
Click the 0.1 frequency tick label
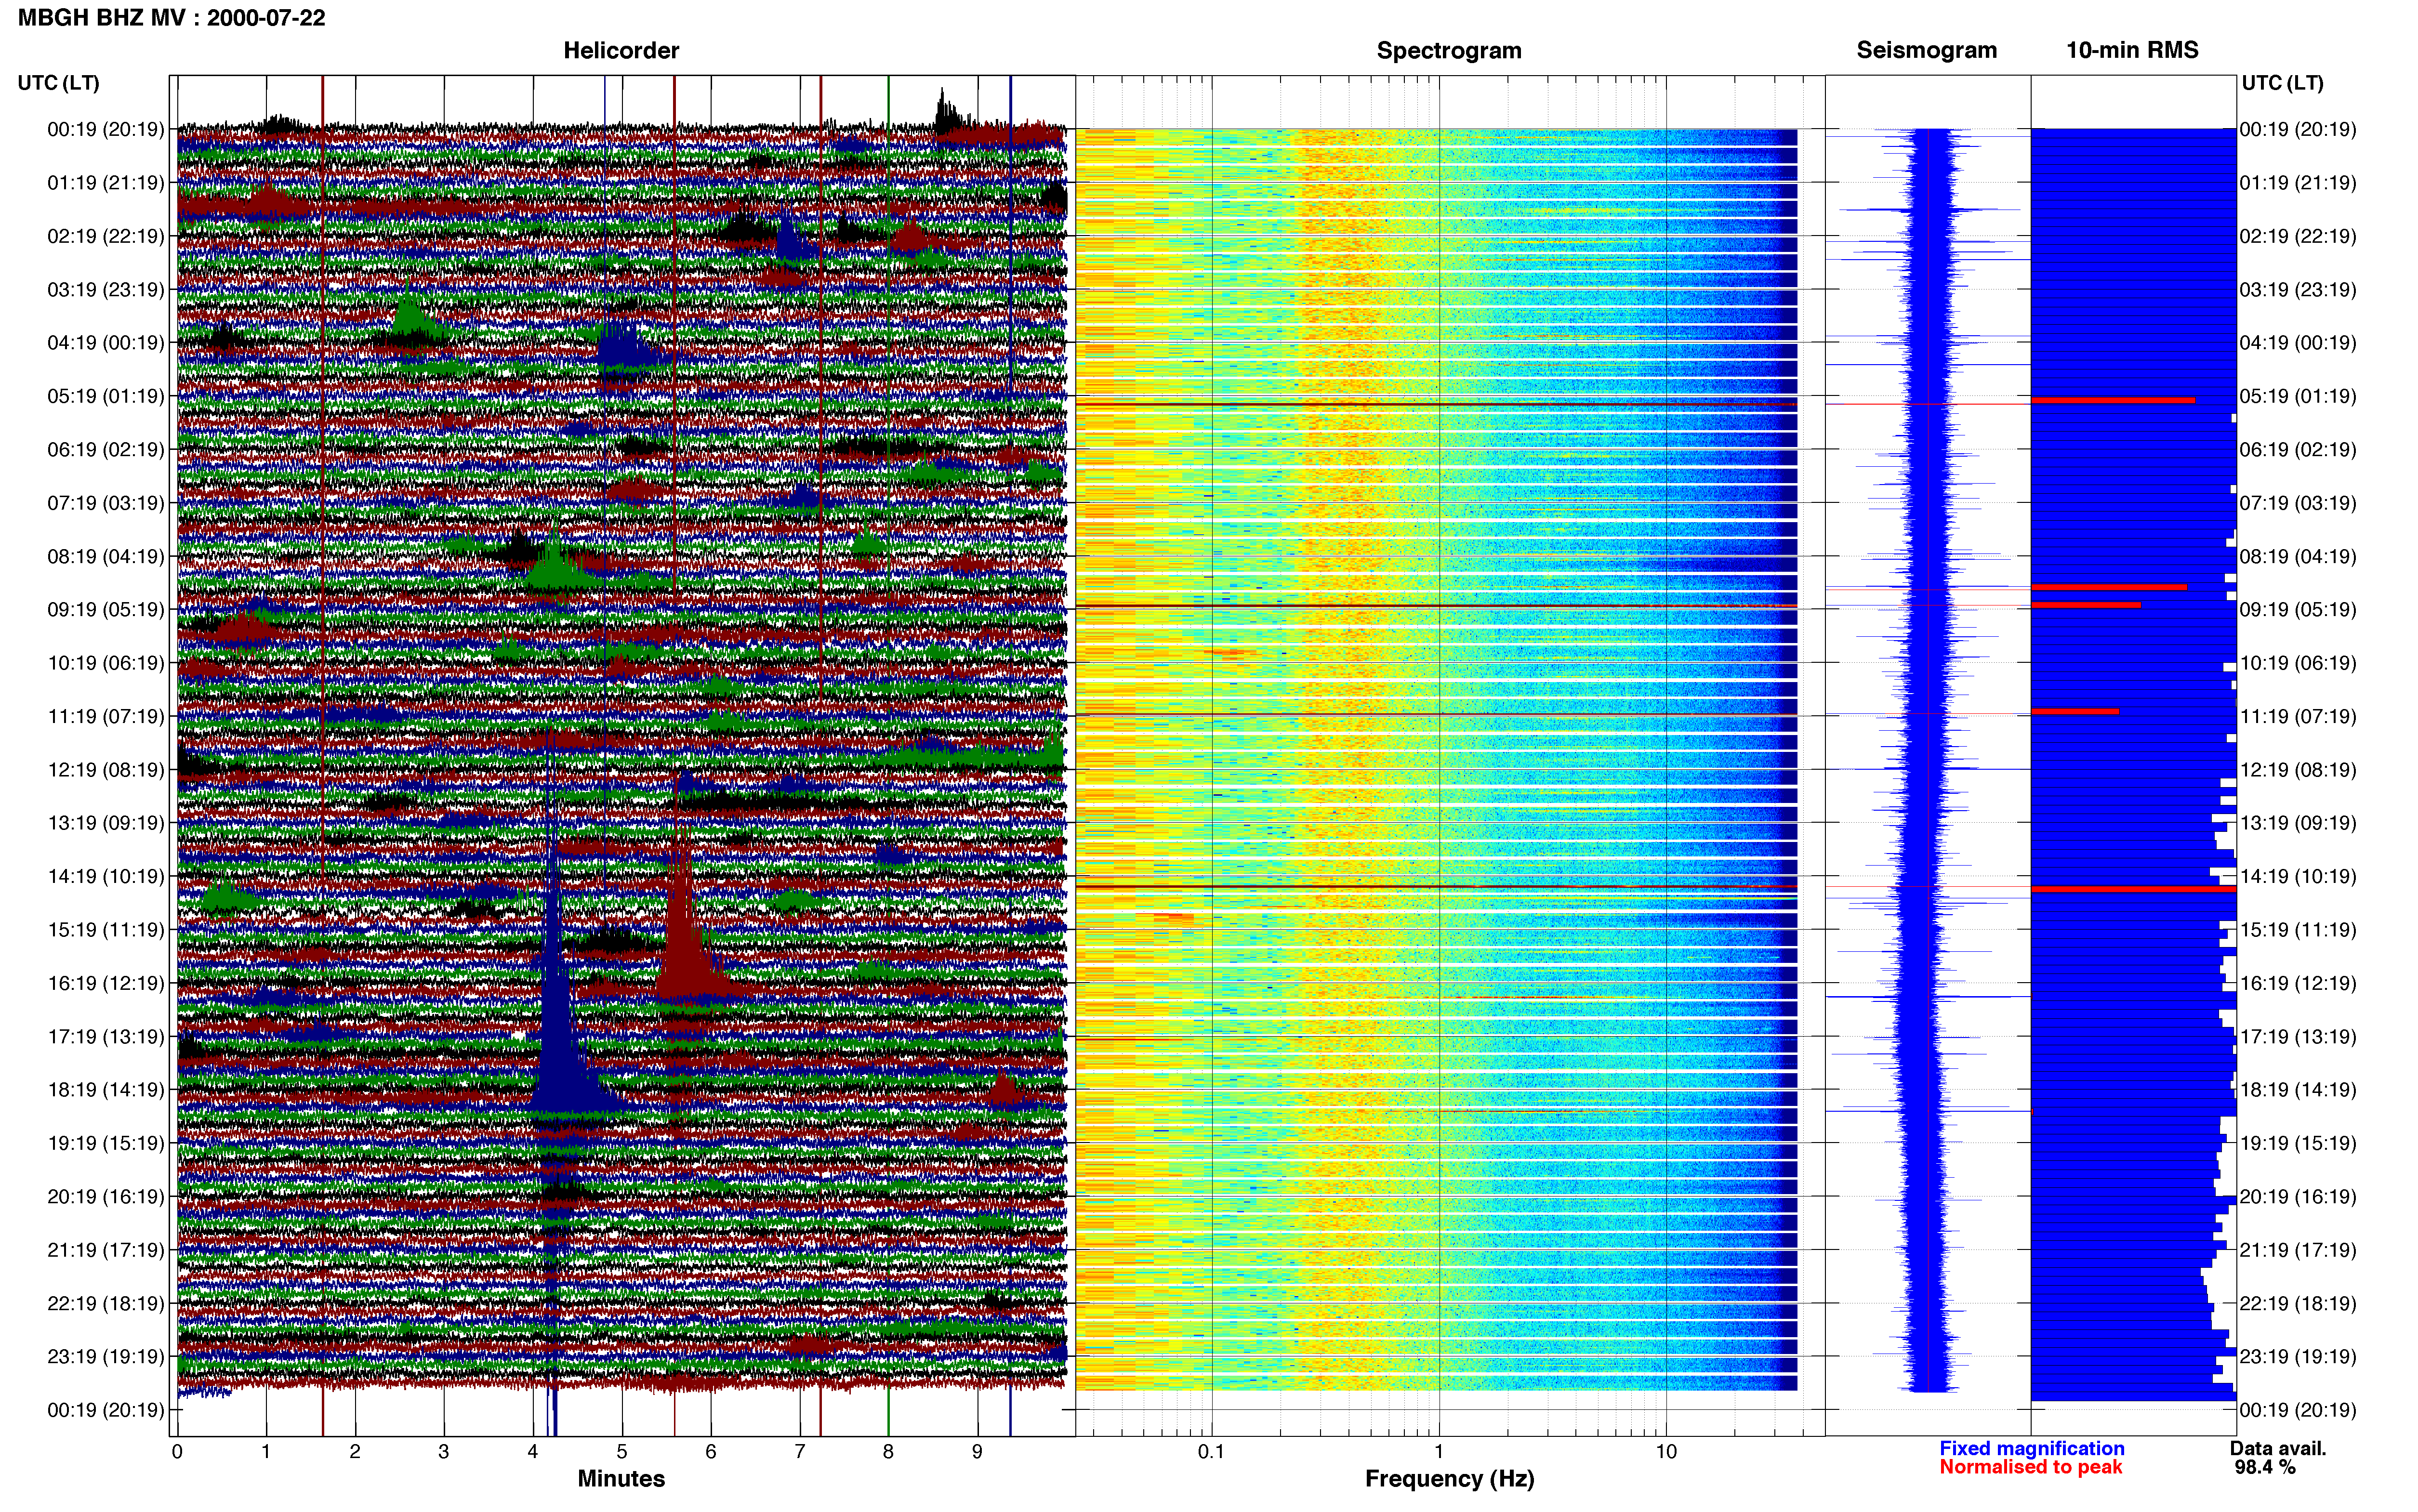tap(1211, 1451)
